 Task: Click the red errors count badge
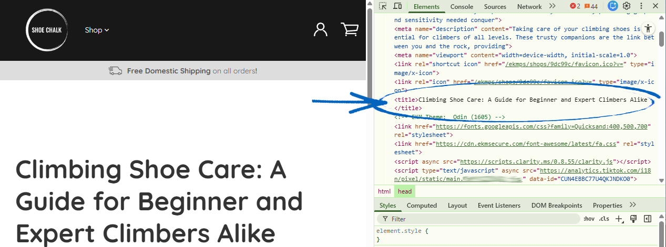coord(575,6)
